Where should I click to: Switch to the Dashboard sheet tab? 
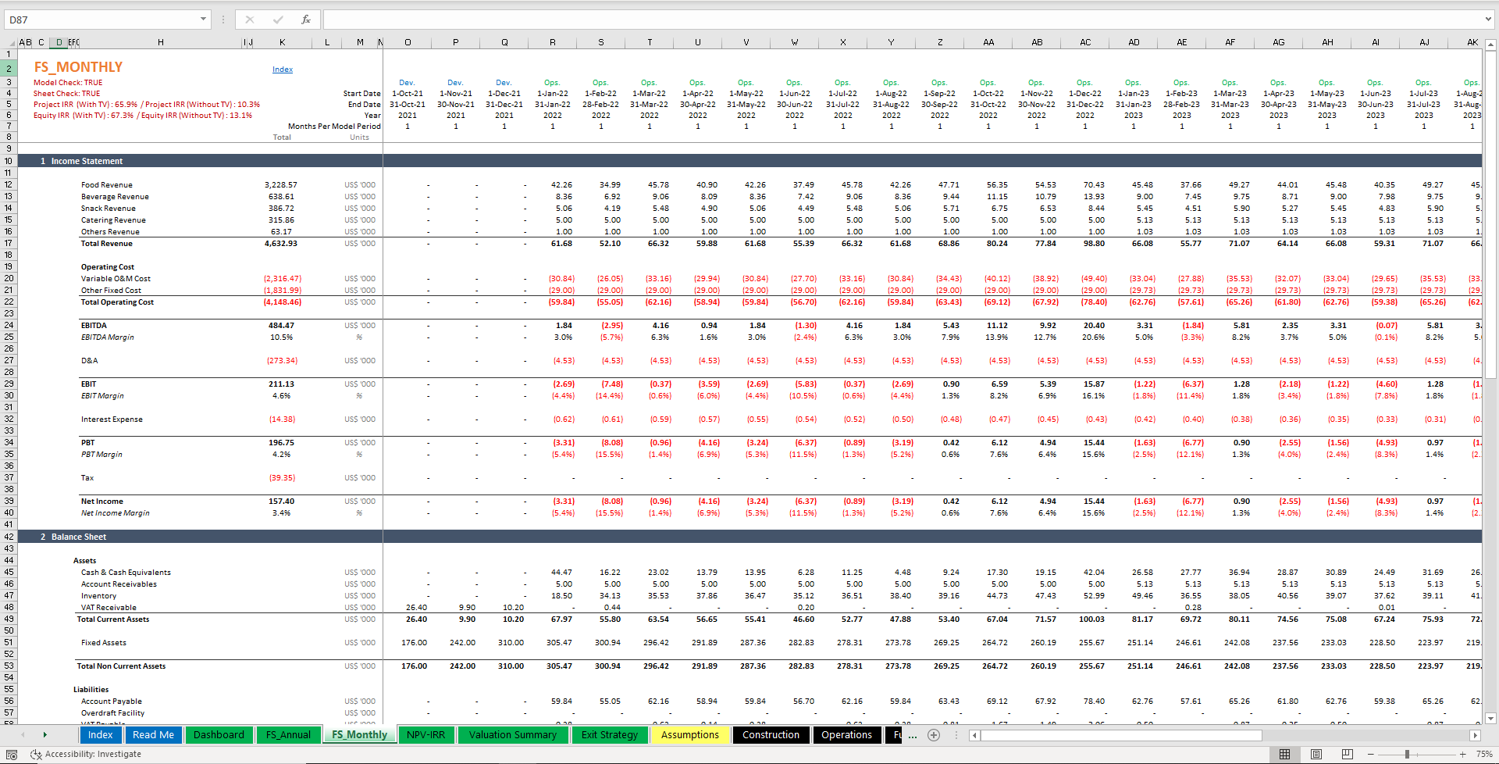219,734
